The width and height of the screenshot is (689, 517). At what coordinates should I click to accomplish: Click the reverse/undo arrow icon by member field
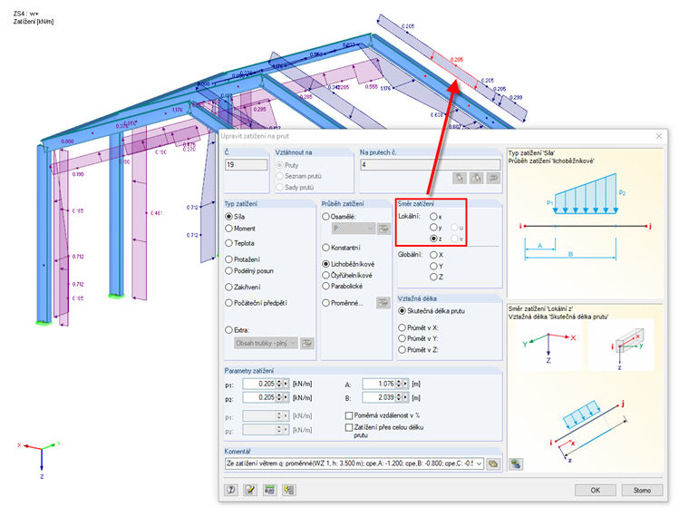click(493, 178)
